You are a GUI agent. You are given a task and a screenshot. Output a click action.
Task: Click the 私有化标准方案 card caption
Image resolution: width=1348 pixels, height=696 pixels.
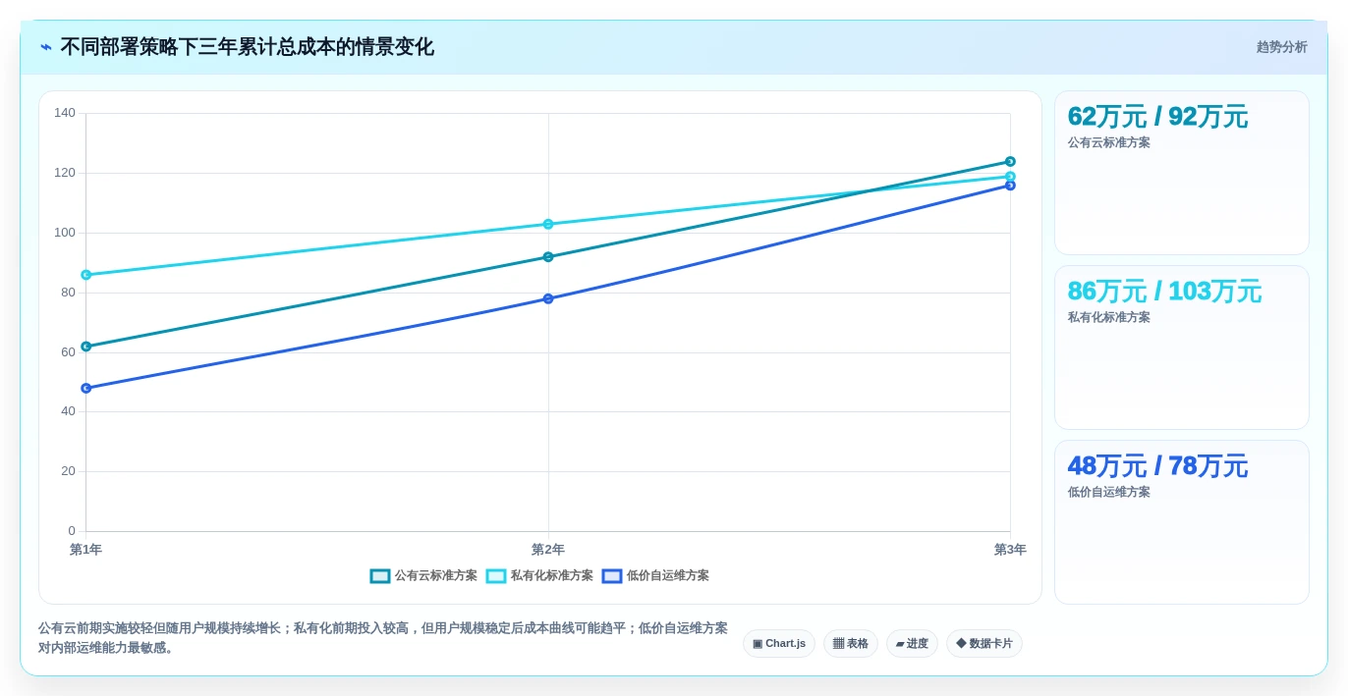coord(1109,317)
